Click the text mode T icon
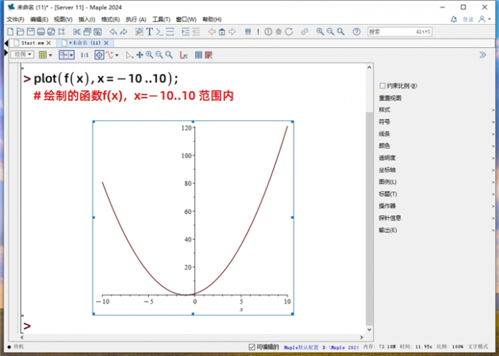 point(149,32)
